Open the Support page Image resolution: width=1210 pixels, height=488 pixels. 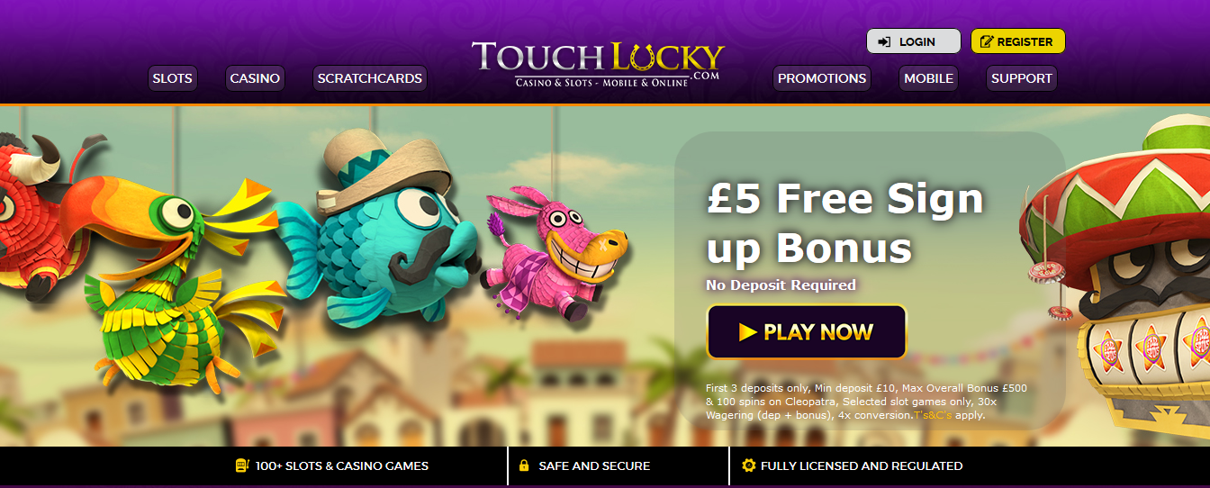pos(1022,78)
